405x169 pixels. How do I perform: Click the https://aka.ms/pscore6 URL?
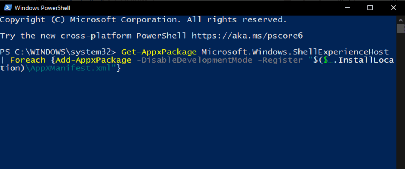247,36
